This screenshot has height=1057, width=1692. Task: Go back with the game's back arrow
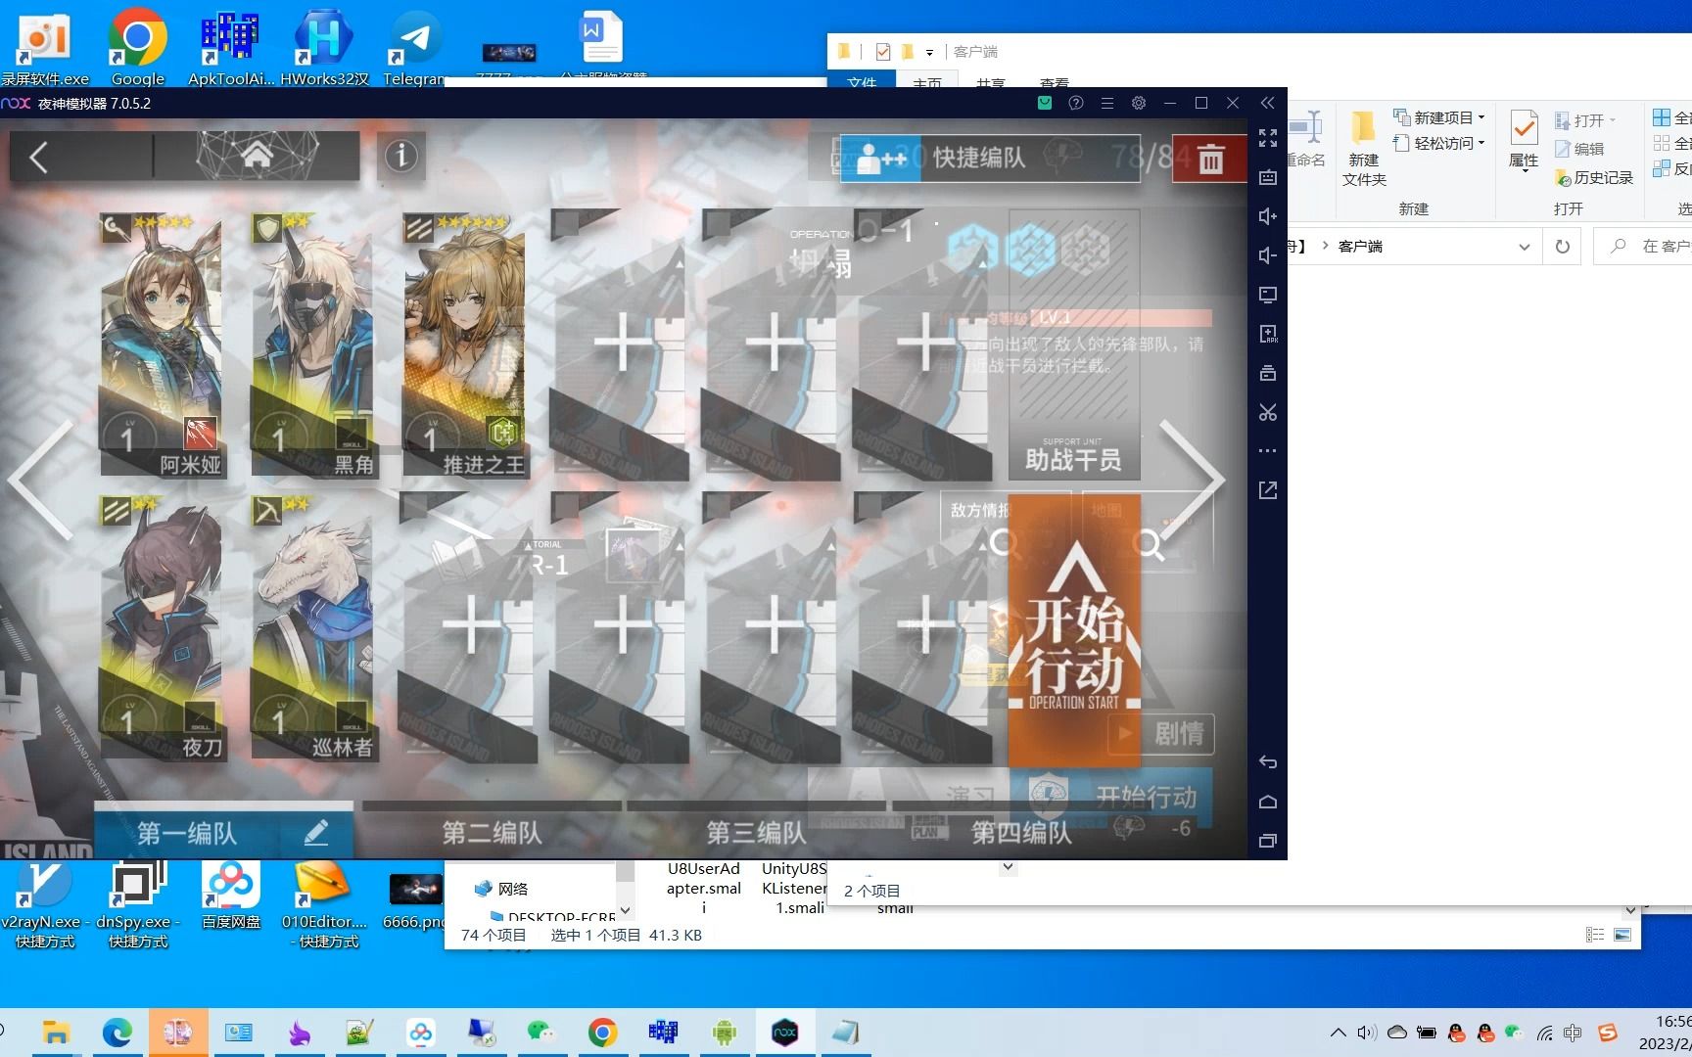point(39,157)
